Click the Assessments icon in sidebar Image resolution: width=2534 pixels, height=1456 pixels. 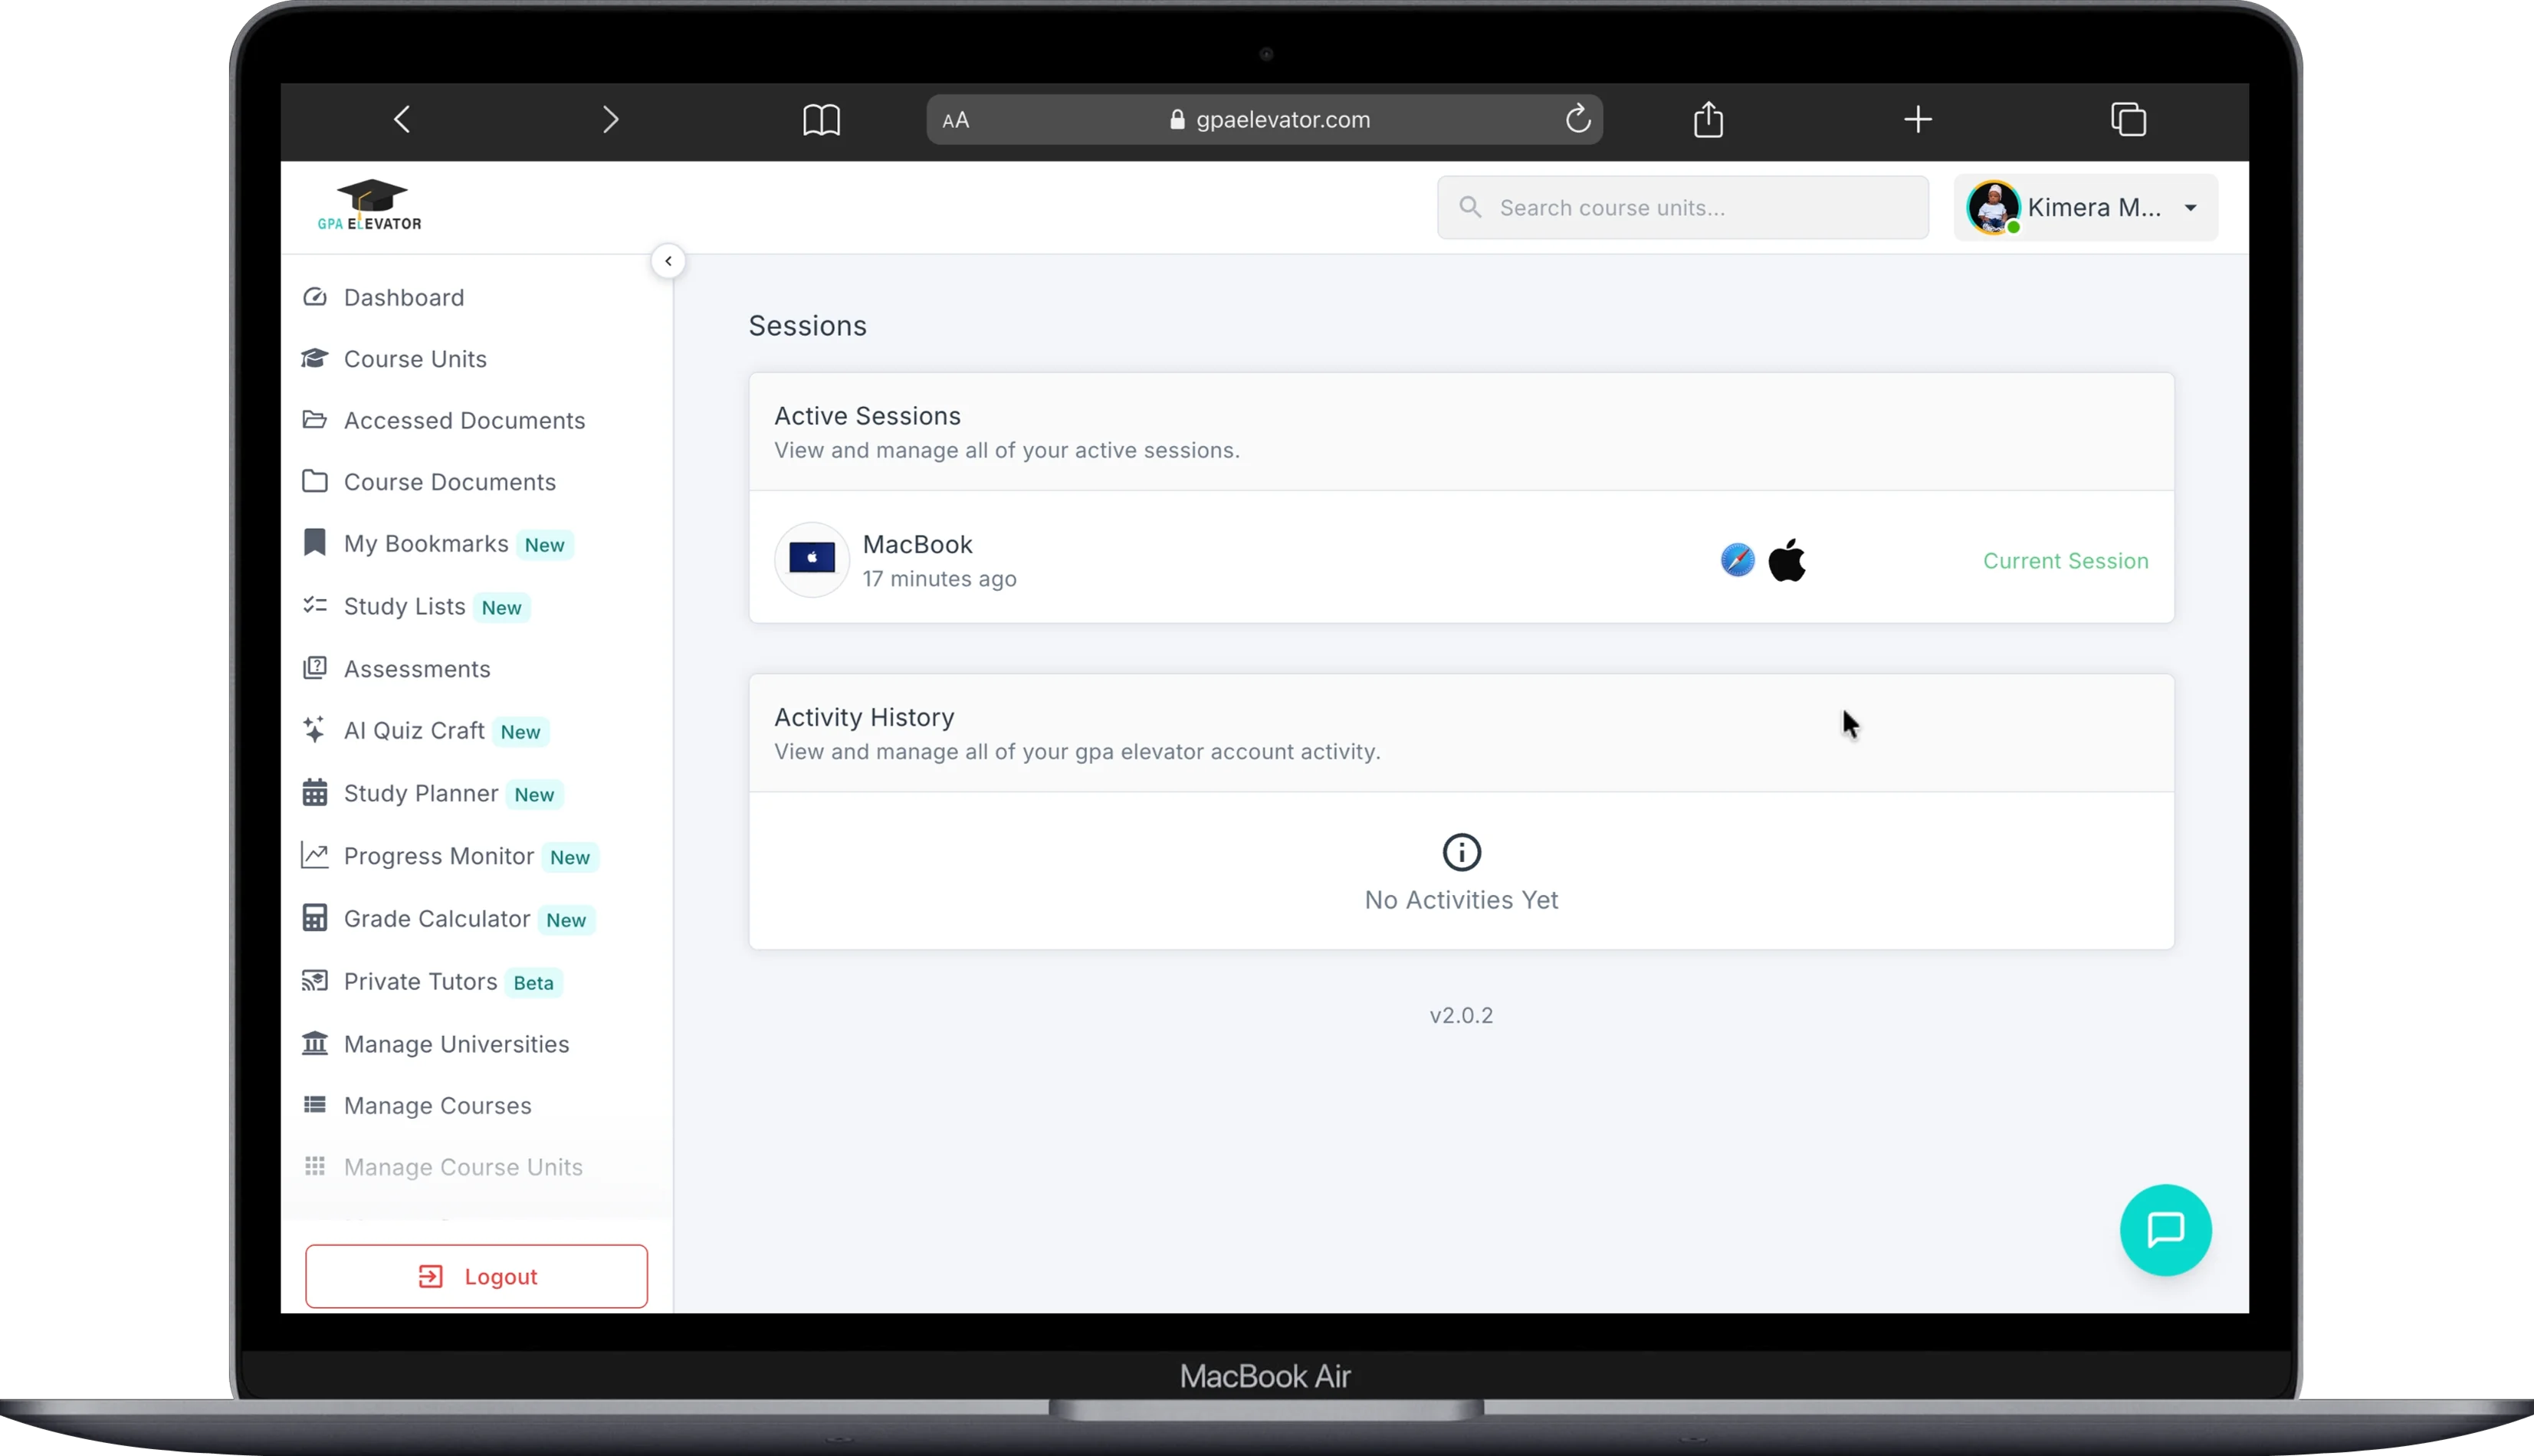tap(315, 667)
